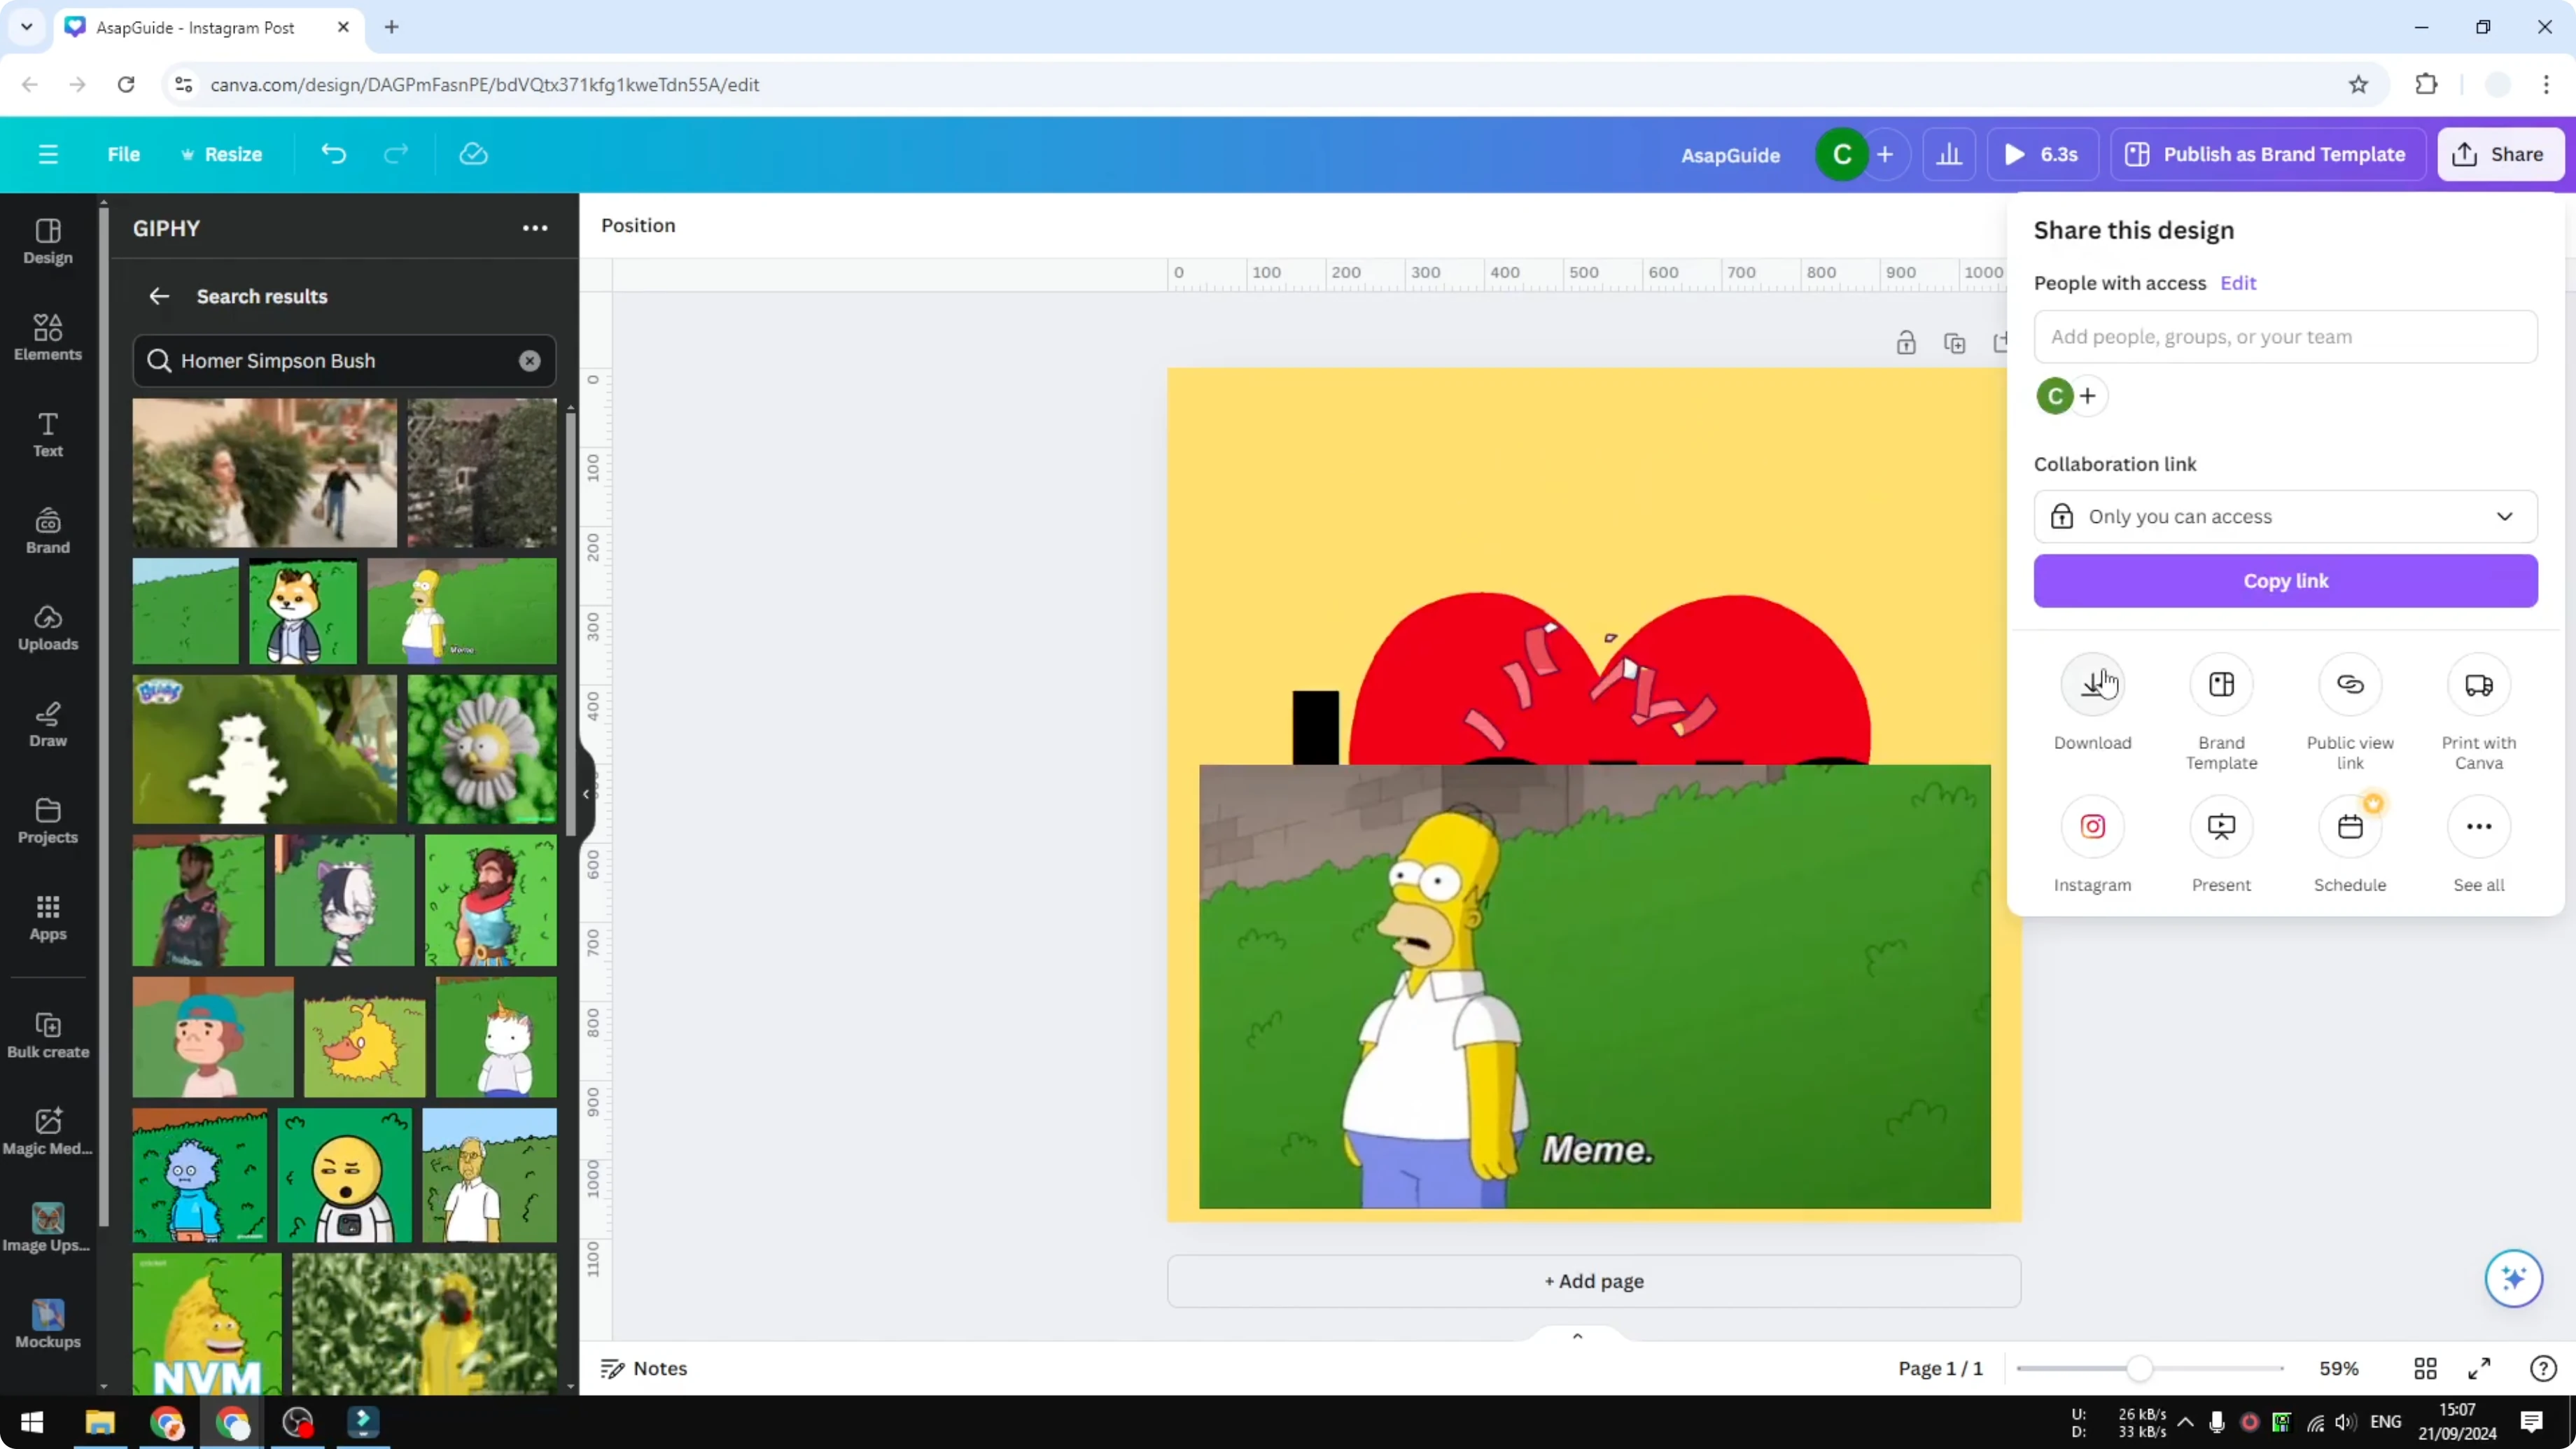Screen dimensions: 2576x1449
Task: Open GIPHY panel more options
Action: [535, 228]
